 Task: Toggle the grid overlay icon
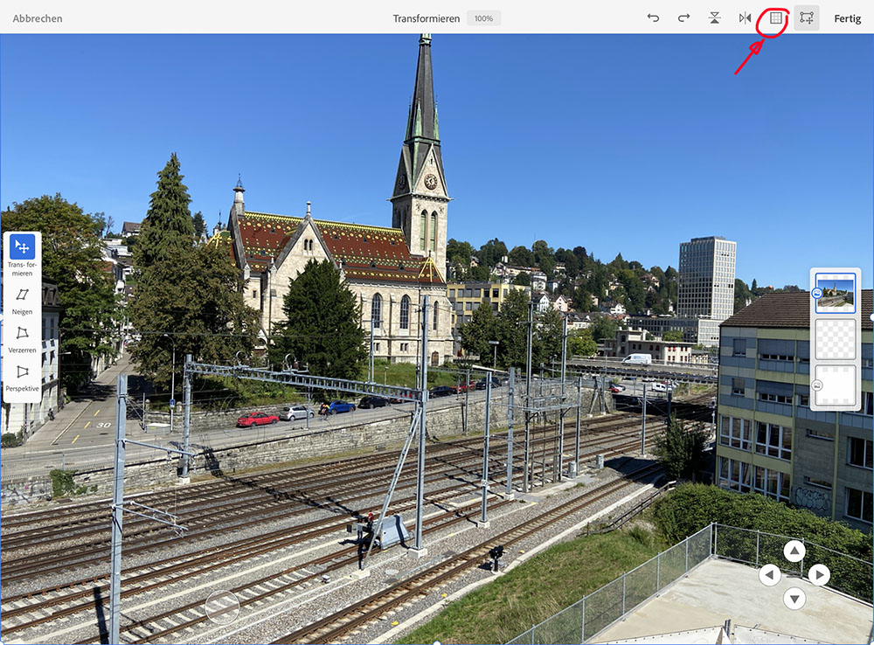click(775, 17)
